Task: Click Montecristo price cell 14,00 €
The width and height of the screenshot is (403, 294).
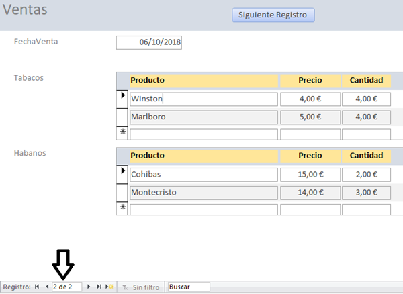Action: (310, 193)
